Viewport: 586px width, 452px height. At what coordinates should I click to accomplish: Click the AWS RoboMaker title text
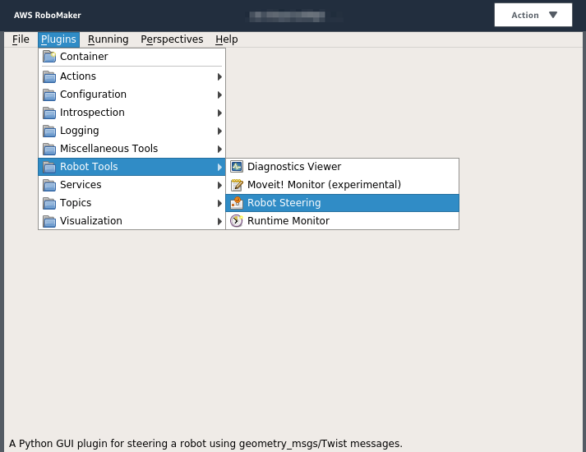pyautogui.click(x=48, y=16)
